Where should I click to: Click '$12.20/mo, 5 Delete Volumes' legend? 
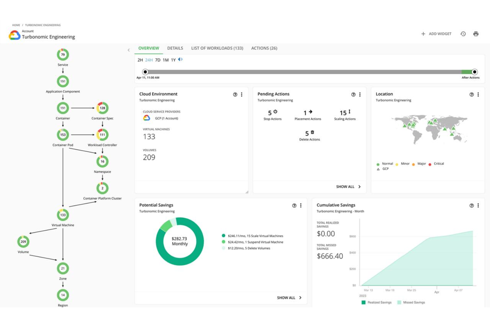[x=246, y=248]
